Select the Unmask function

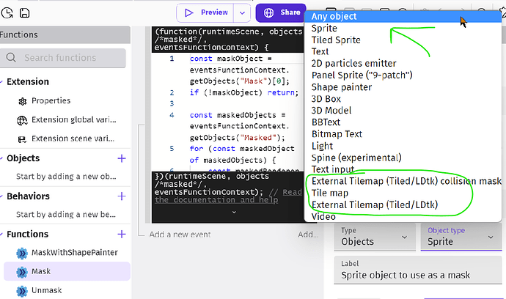point(48,290)
